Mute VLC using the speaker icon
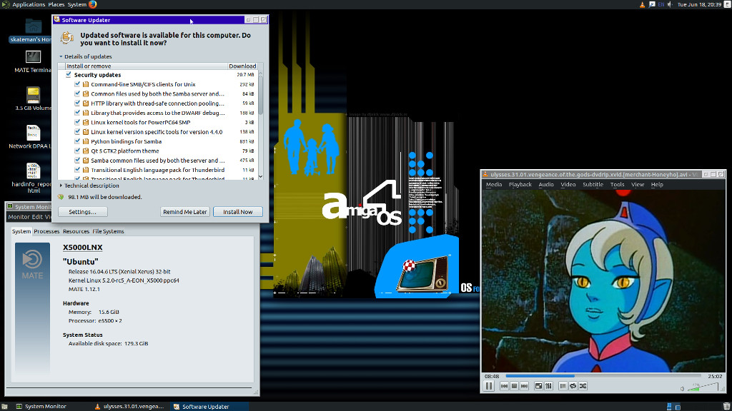This screenshot has width=732, height=411. [x=682, y=388]
